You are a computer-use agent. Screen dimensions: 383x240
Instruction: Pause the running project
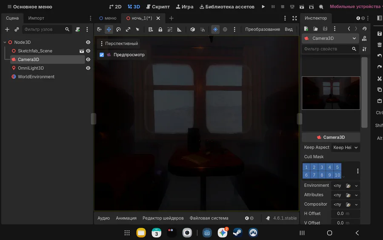(x=273, y=6)
